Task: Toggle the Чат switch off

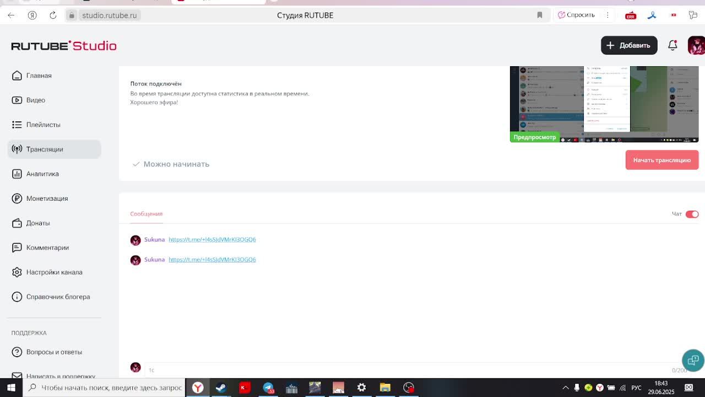Action: point(692,214)
